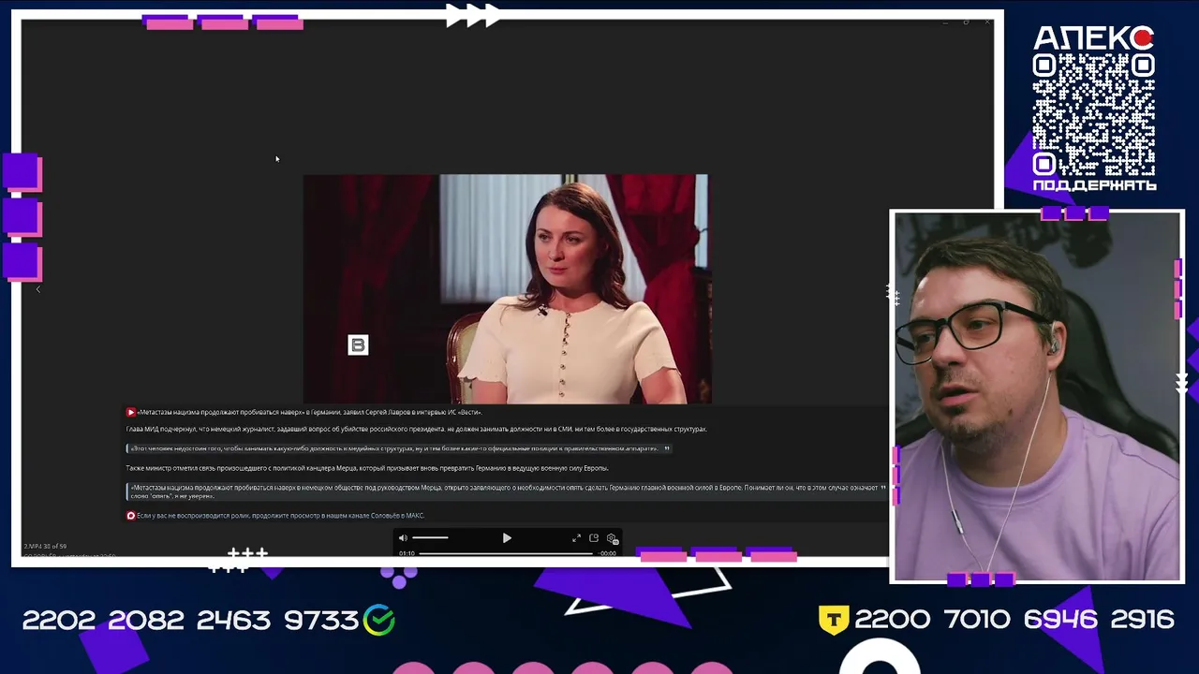Click the red play emoji before the caption
The height and width of the screenshot is (674, 1199).
[x=131, y=412]
